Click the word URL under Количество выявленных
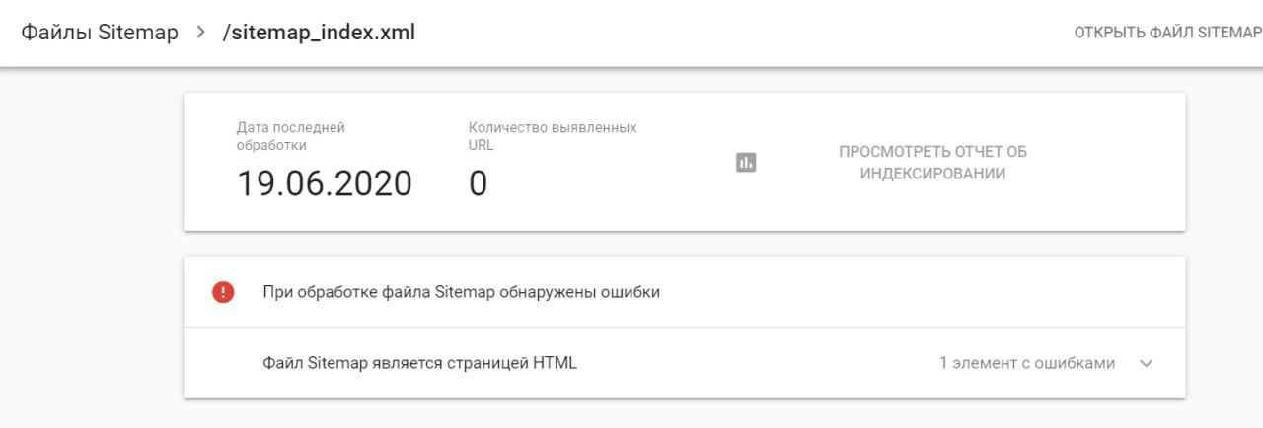 click(481, 145)
